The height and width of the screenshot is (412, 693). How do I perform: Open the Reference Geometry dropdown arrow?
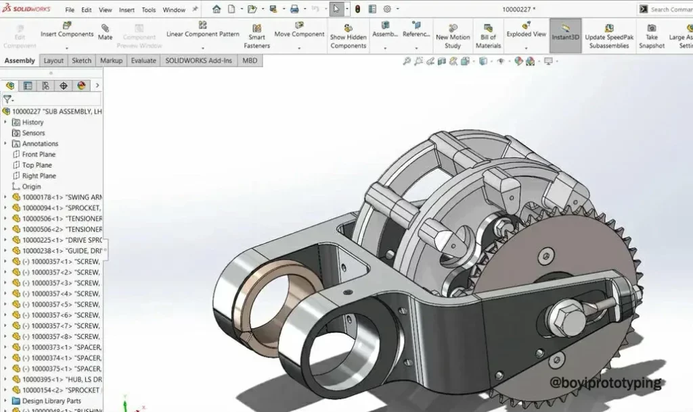click(416, 48)
